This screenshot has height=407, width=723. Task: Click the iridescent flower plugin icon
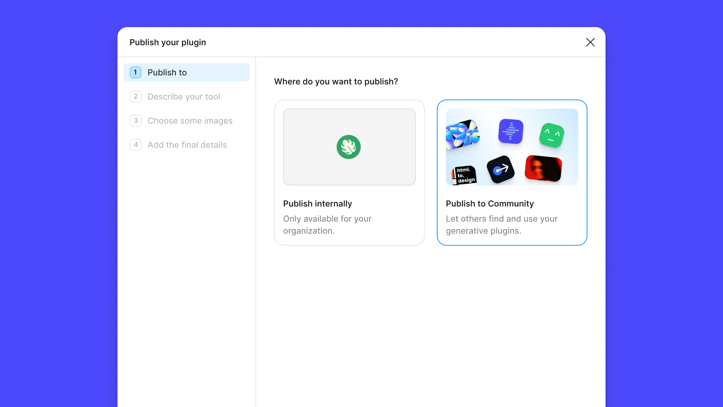pos(462,134)
